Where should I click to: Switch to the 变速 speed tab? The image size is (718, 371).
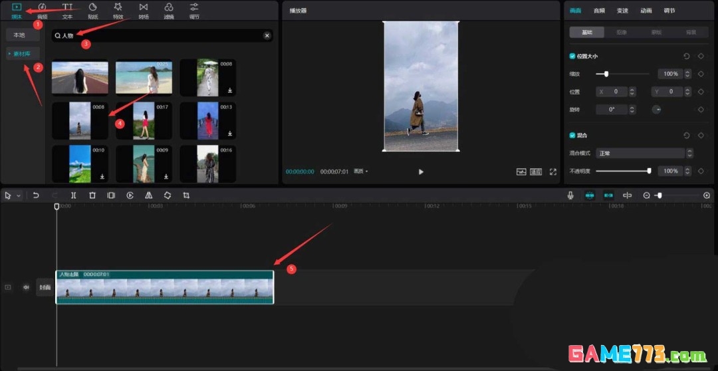pos(622,11)
